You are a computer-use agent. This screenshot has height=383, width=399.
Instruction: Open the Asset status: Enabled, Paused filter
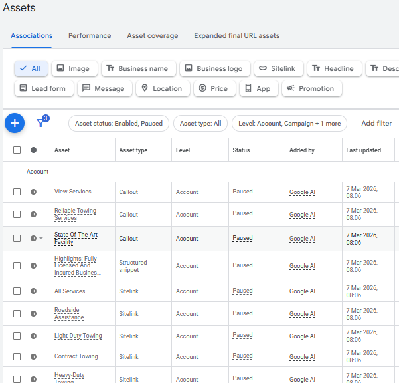[x=119, y=124]
